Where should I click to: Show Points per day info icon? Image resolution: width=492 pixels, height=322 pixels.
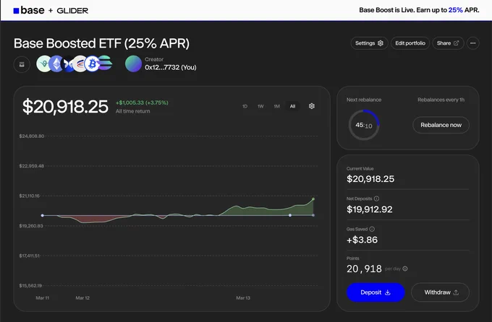coord(405,269)
